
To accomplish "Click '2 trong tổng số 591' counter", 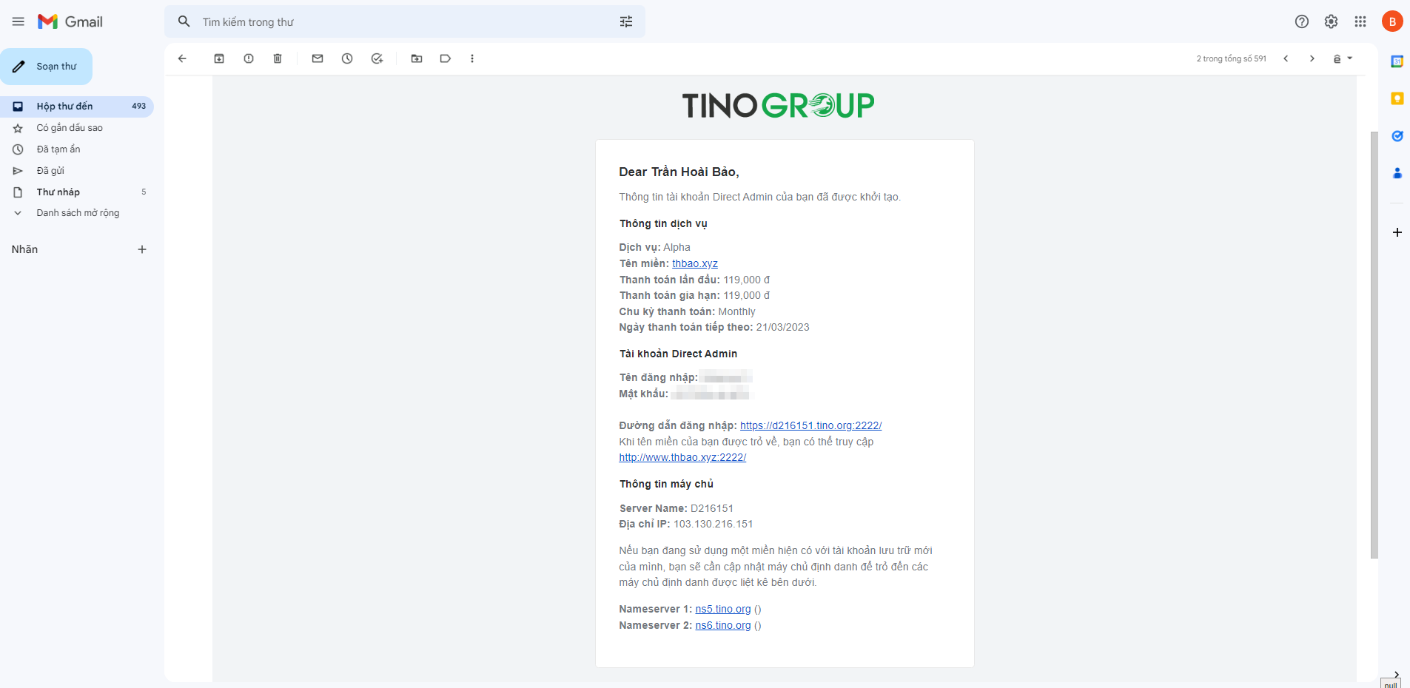I will coord(1231,58).
